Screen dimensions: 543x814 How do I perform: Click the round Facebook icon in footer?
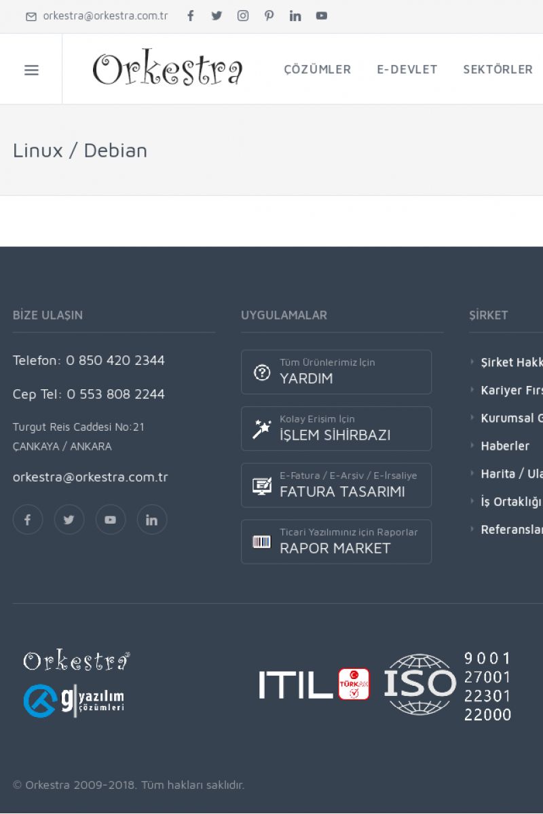[28, 520]
